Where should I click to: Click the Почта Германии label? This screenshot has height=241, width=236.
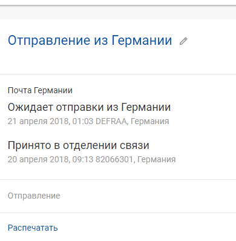click(x=40, y=90)
